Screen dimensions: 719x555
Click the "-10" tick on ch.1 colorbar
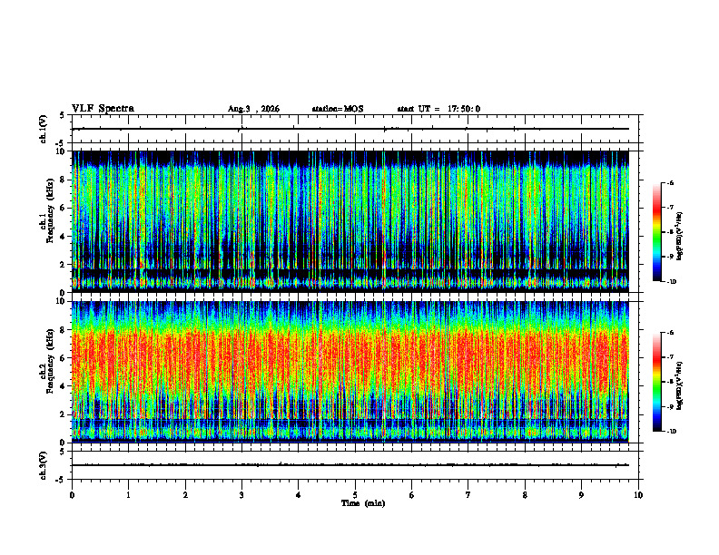click(671, 282)
